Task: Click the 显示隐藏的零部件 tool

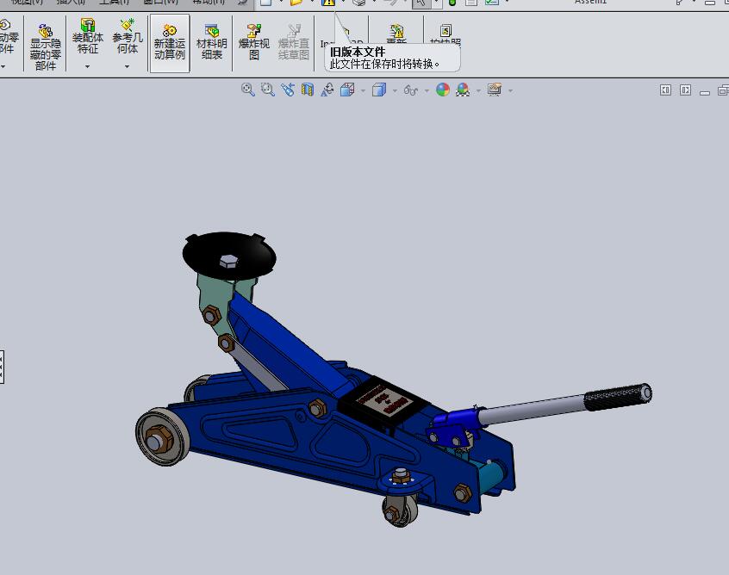Action: point(45,46)
